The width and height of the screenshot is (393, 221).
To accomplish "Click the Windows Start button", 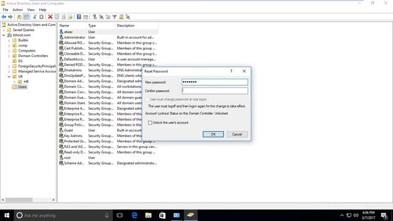I will (x=7, y=215).
